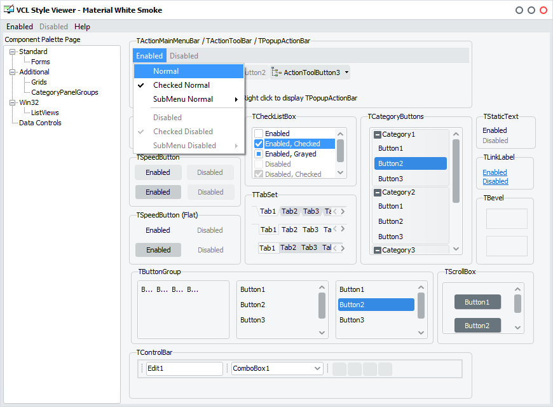The image size is (553, 407).
Task: Select the highlighted Button2 under Category1
Action: click(410, 163)
